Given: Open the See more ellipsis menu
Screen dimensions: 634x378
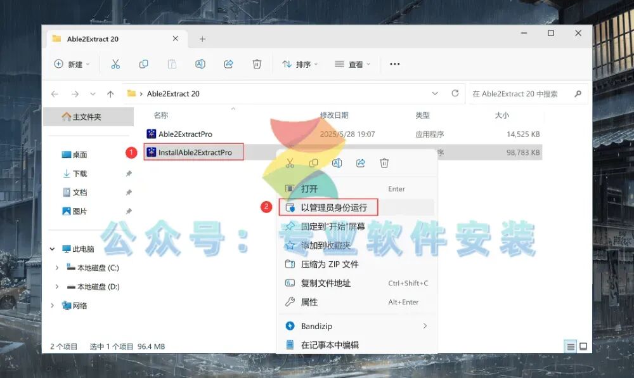Looking at the screenshot, I should (394, 64).
